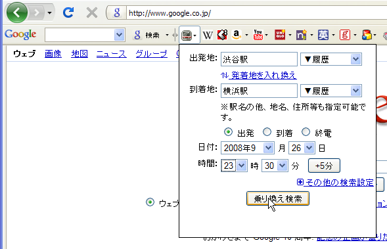Open the minute dropdown showing 30

(275, 166)
